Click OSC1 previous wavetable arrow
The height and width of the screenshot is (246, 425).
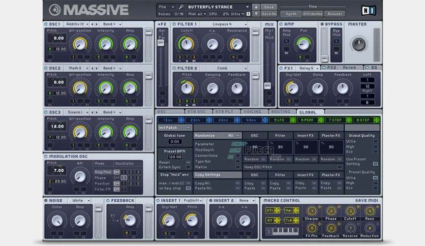[93, 24]
